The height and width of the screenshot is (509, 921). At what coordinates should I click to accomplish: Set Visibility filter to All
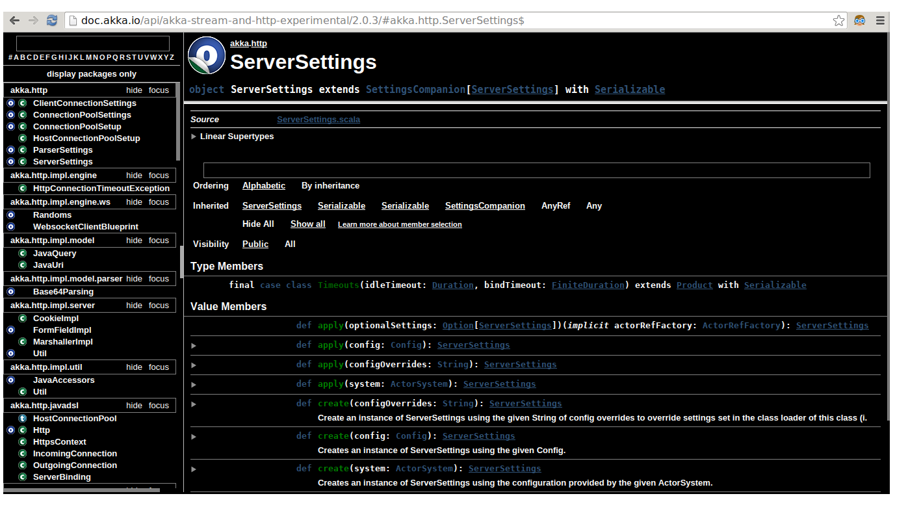point(290,244)
